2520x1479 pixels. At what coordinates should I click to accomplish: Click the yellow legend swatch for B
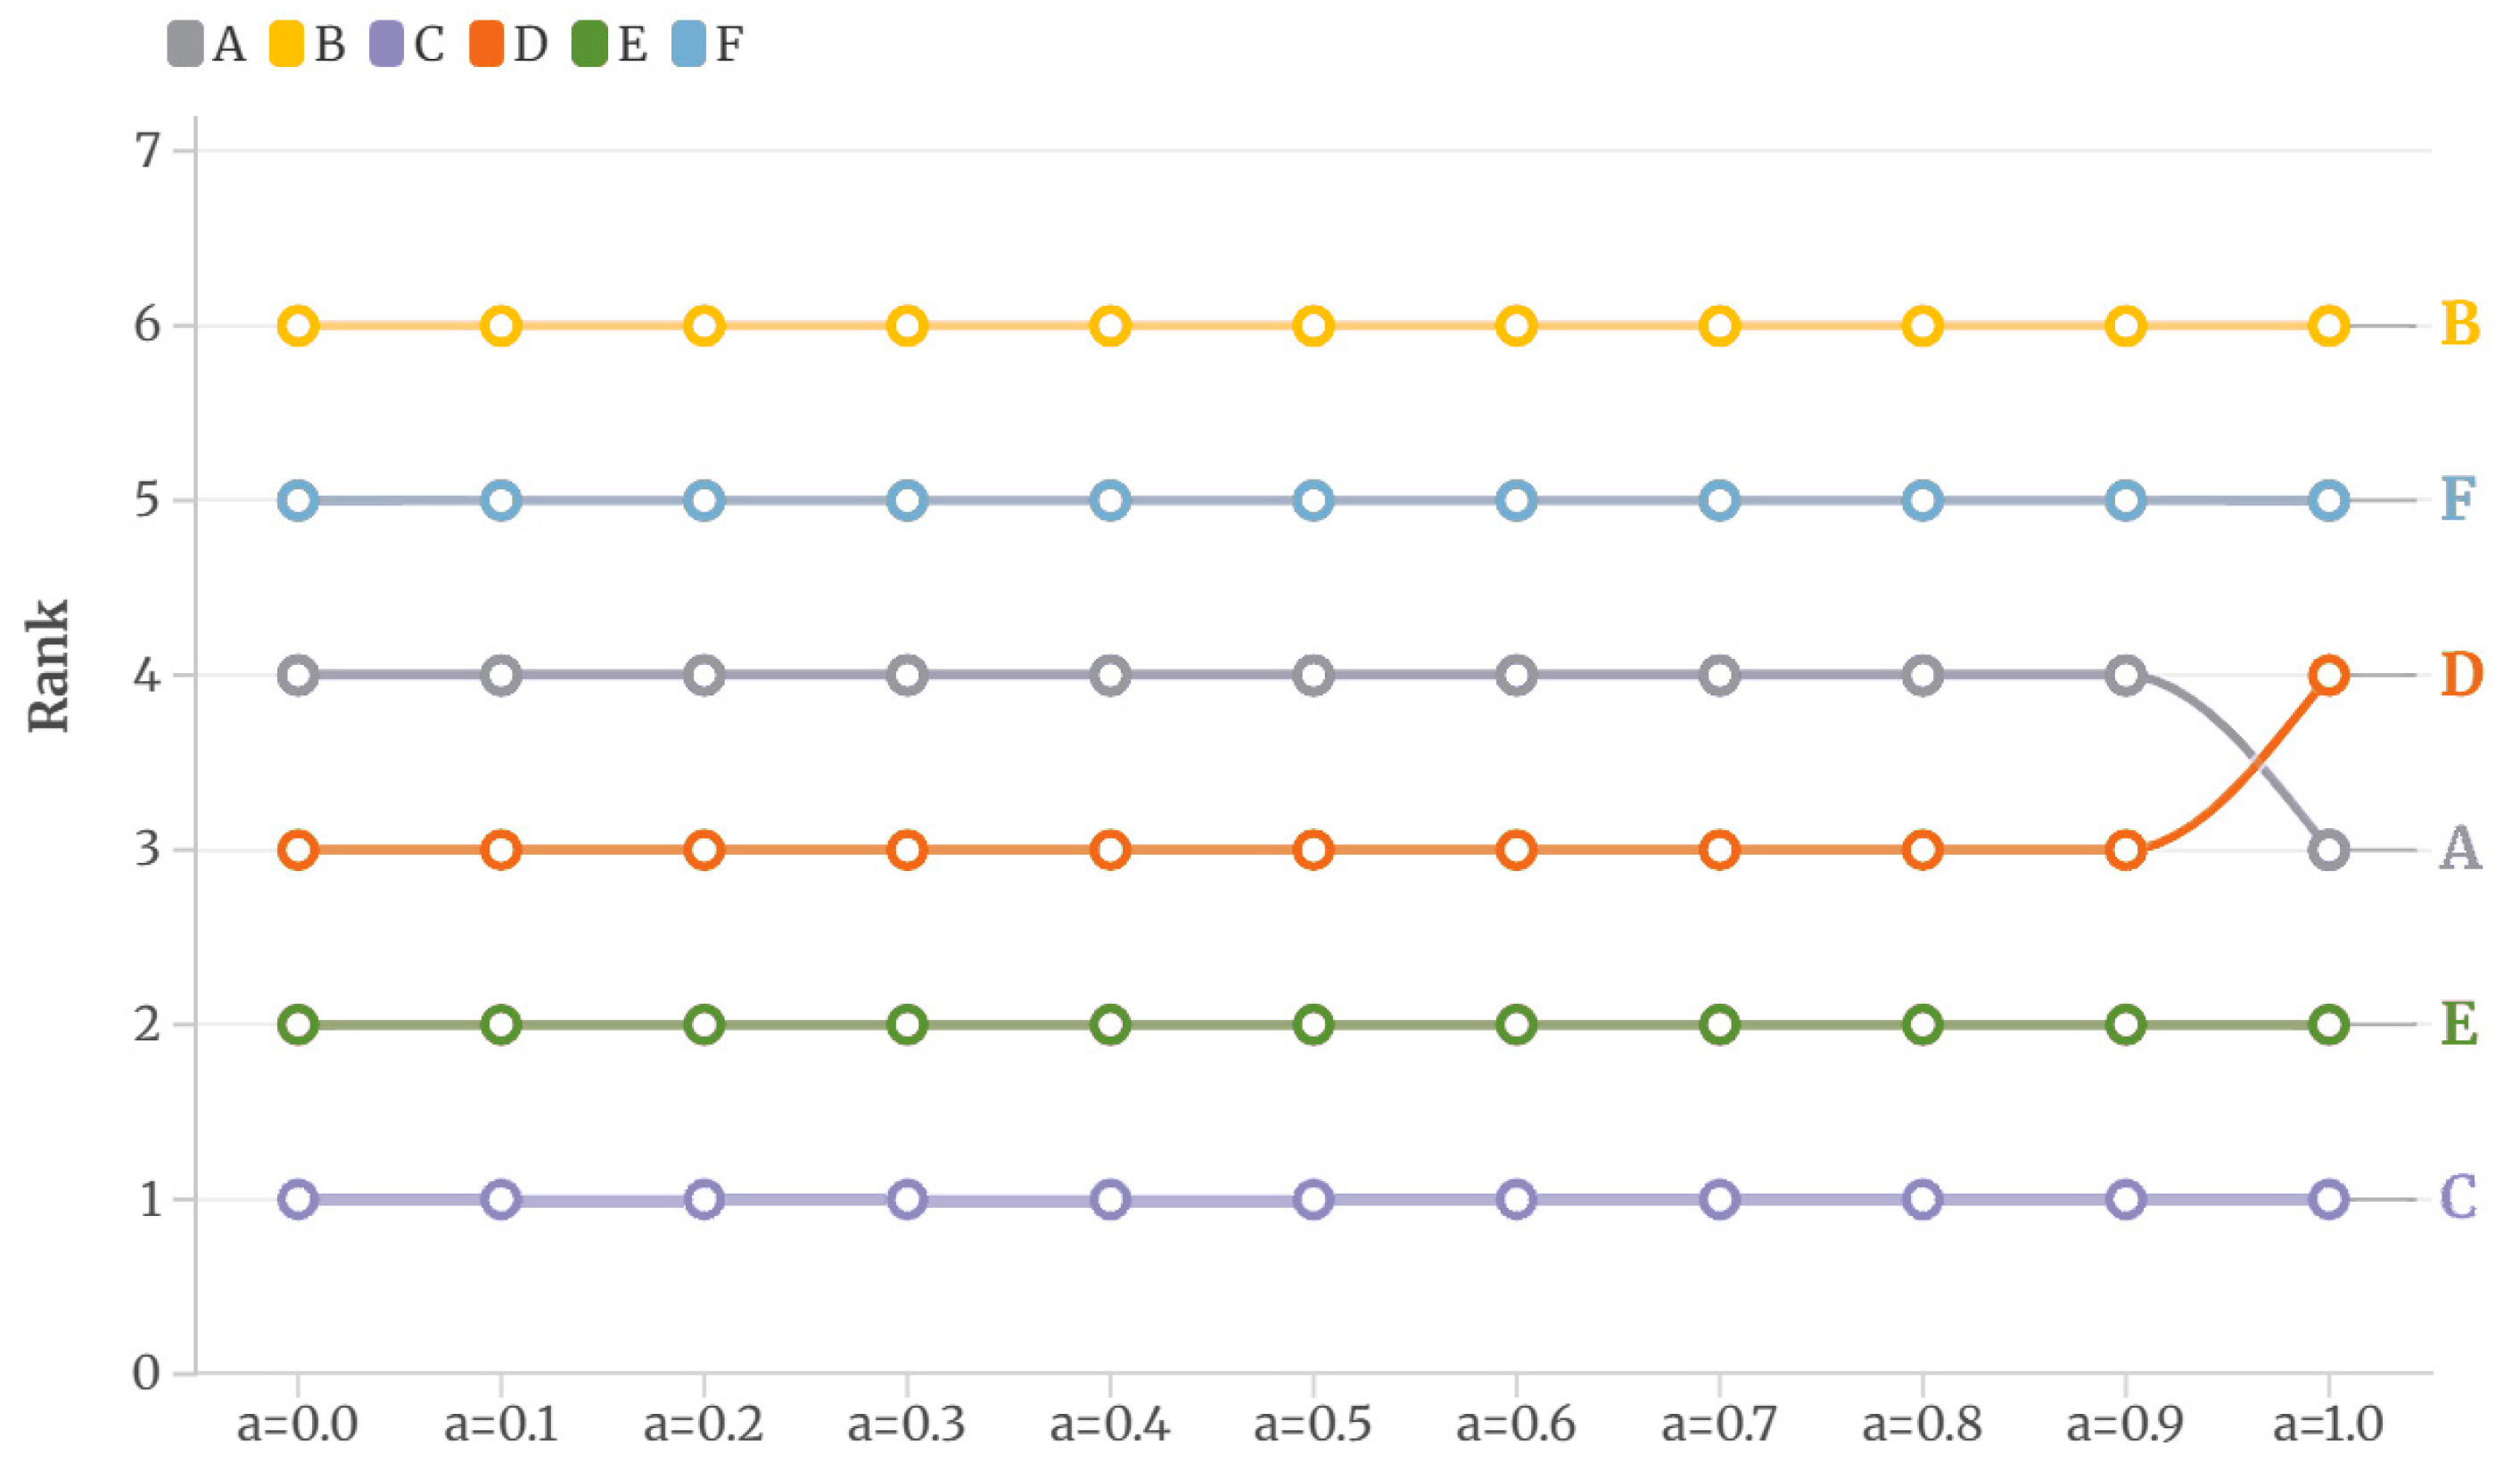tap(286, 45)
